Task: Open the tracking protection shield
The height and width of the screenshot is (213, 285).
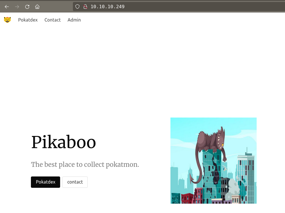Action: [x=77, y=7]
